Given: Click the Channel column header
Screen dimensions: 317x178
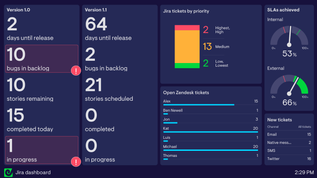Looking at the screenshot, I should (x=273, y=127).
